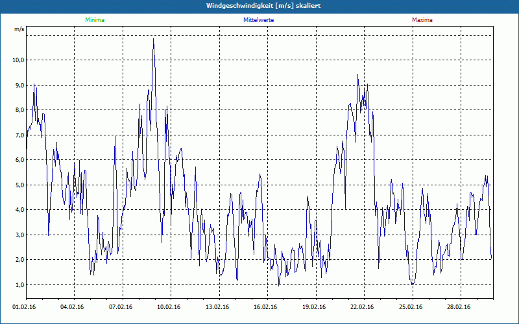519x324 pixels.
Task: Select the 10.0 y-axis tick label
Action: pyautogui.click(x=18, y=60)
